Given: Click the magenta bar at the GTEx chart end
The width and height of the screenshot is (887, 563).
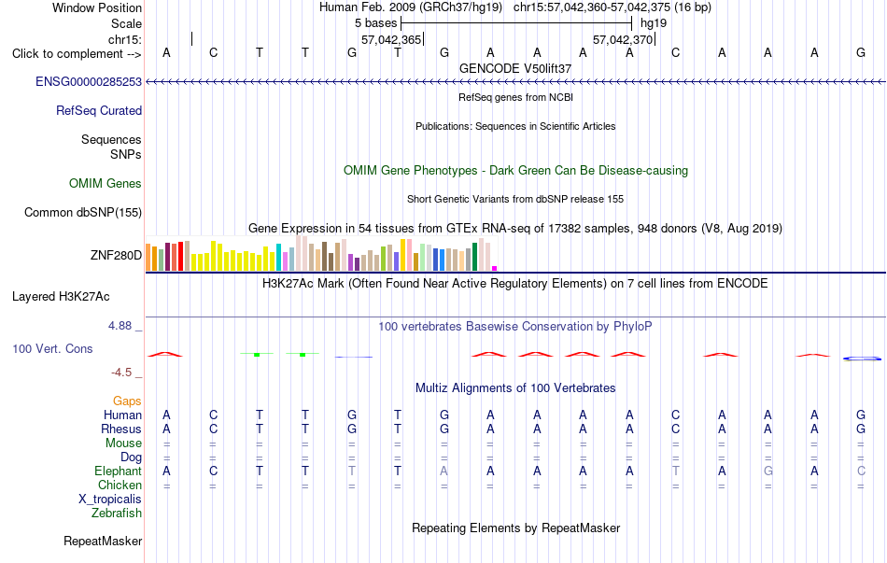Looking at the screenshot, I should pyautogui.click(x=495, y=268).
